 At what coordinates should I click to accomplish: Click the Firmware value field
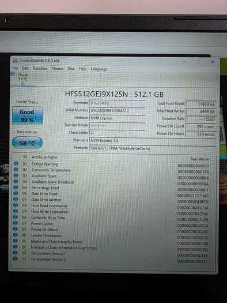point(118,103)
